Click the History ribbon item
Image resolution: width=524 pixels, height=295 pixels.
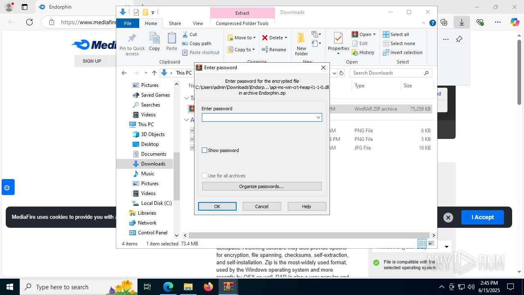[363, 52]
